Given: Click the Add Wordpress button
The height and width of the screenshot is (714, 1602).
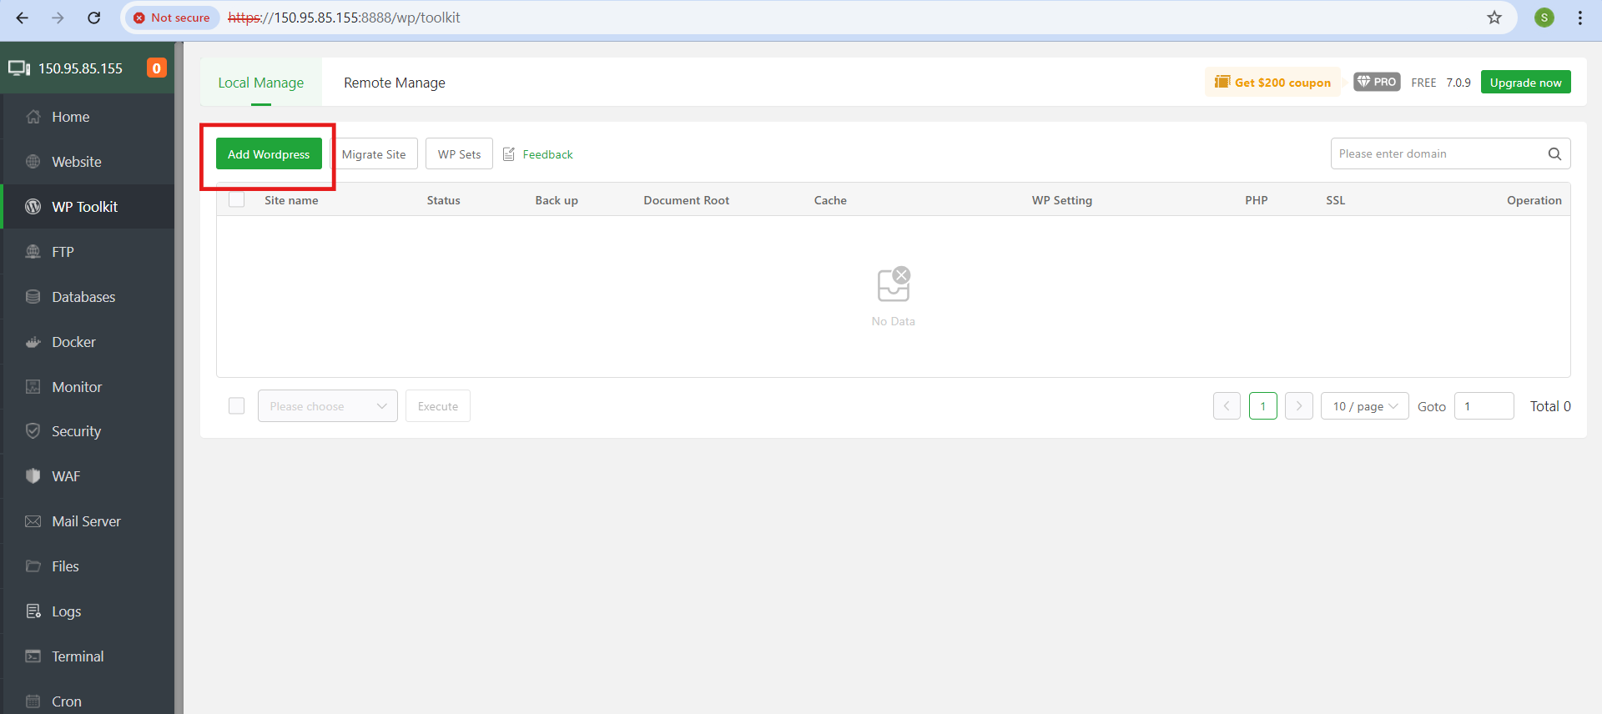Looking at the screenshot, I should pyautogui.click(x=269, y=154).
